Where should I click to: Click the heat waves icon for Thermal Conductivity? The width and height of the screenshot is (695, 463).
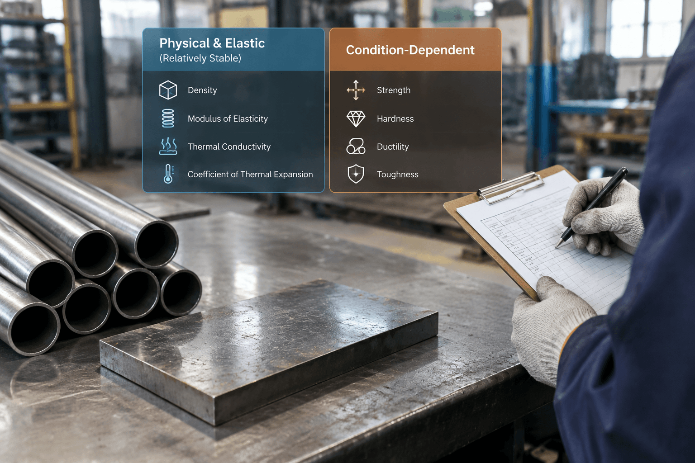point(168,146)
